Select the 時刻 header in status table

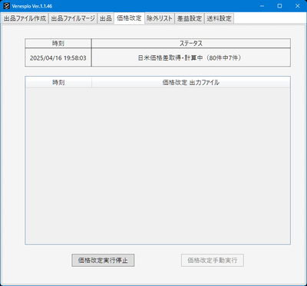point(58,44)
